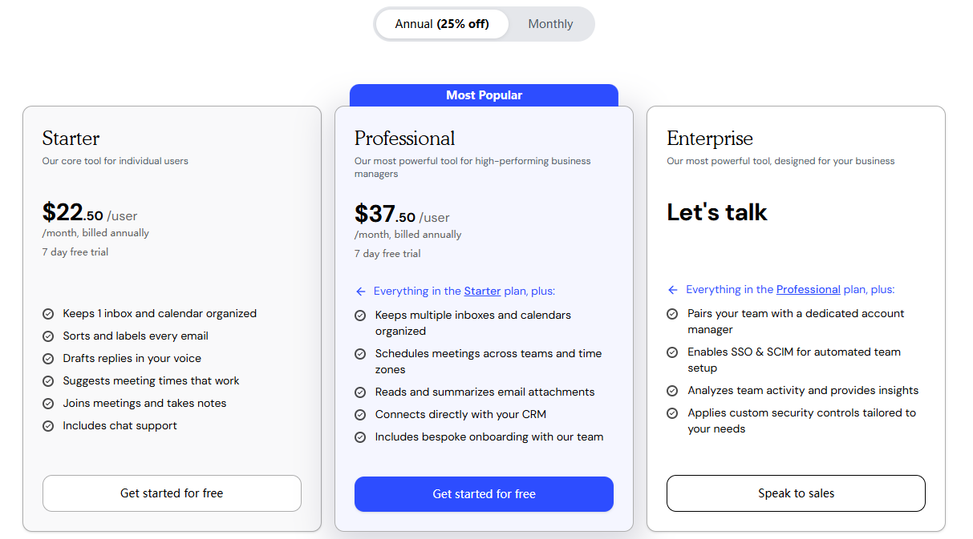Click the checkmark icon beside "Connects directly with your CRM"

point(360,414)
